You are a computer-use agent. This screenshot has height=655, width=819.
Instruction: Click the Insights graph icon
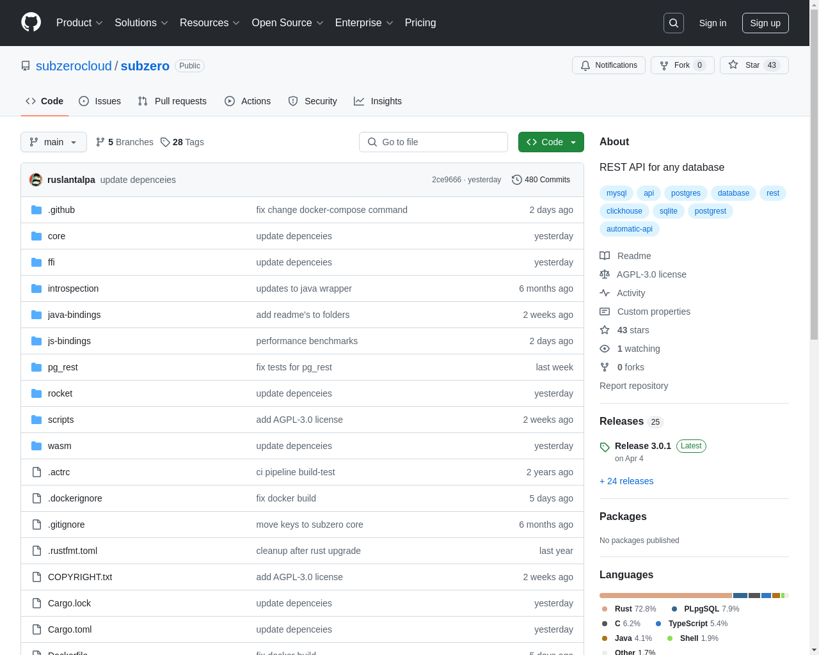[359, 101]
